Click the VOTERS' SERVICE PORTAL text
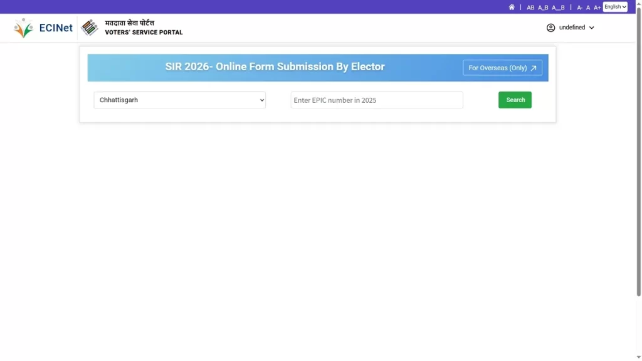Image resolution: width=642 pixels, height=361 pixels. coord(143,32)
